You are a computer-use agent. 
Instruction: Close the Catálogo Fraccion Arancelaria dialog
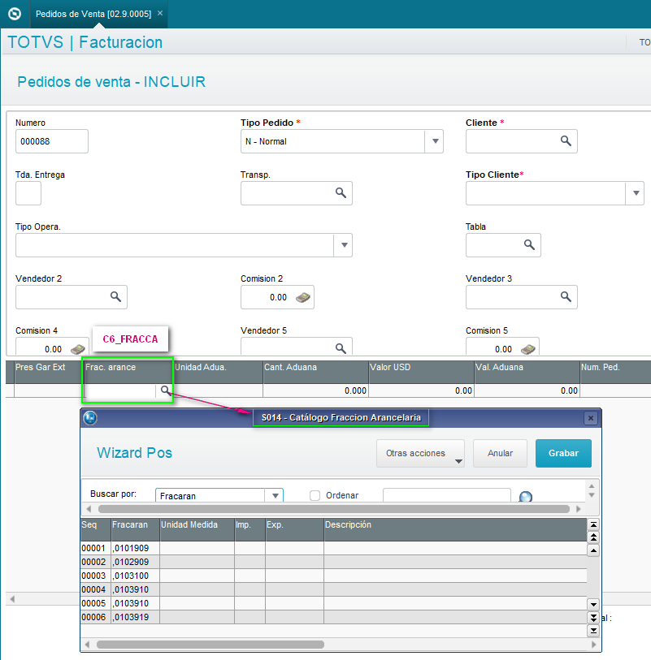click(590, 418)
